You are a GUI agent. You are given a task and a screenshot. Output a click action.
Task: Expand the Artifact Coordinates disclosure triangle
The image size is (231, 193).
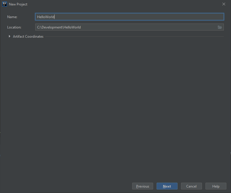pos(9,36)
